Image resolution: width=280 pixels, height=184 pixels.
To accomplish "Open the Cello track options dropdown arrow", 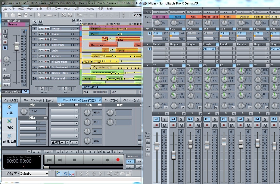I will point(78,50).
